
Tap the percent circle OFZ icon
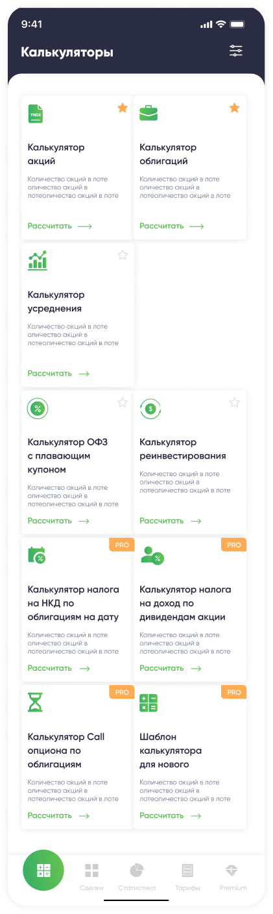tap(38, 409)
